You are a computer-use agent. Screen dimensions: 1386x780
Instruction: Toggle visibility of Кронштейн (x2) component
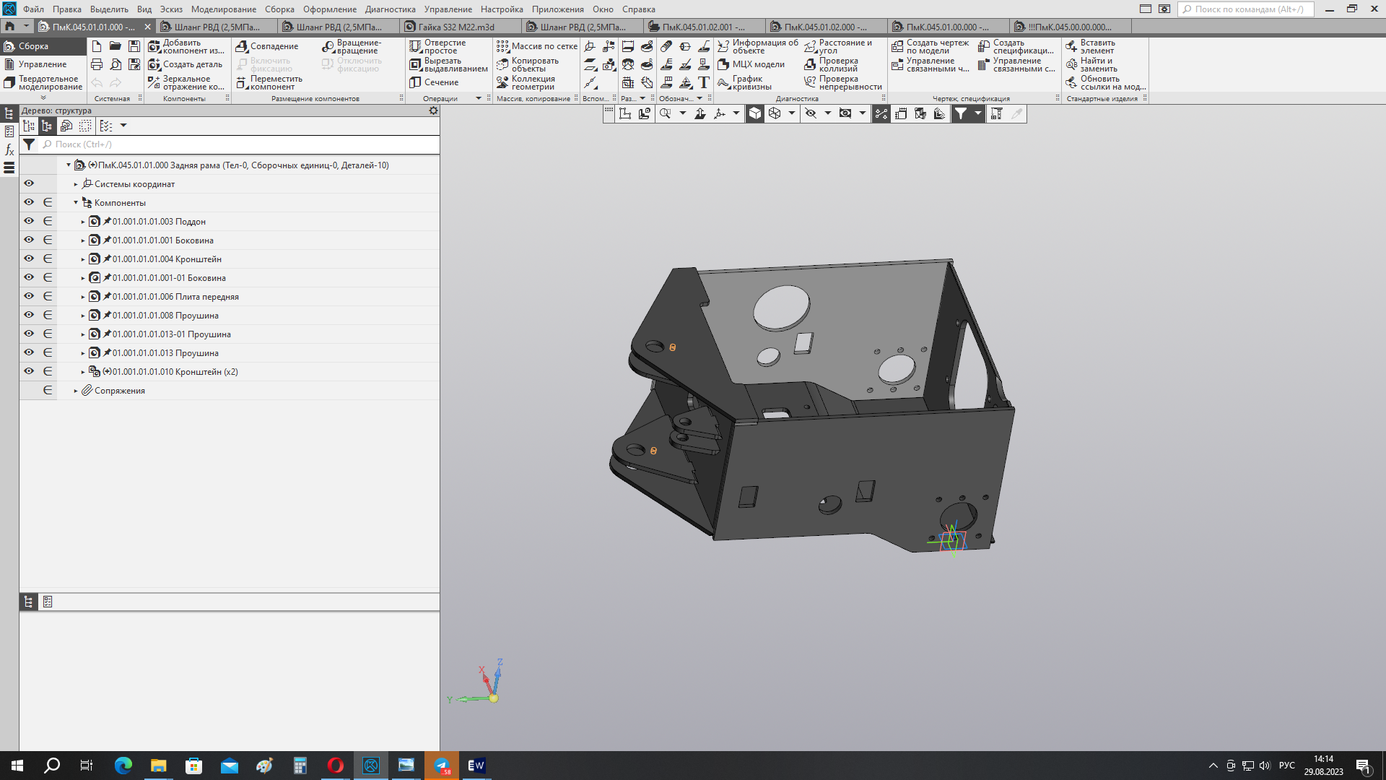point(29,371)
